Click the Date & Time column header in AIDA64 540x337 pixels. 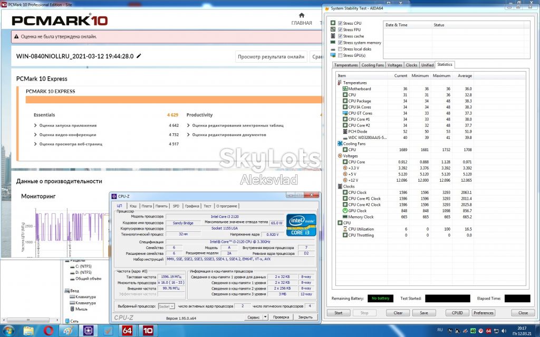pos(408,25)
